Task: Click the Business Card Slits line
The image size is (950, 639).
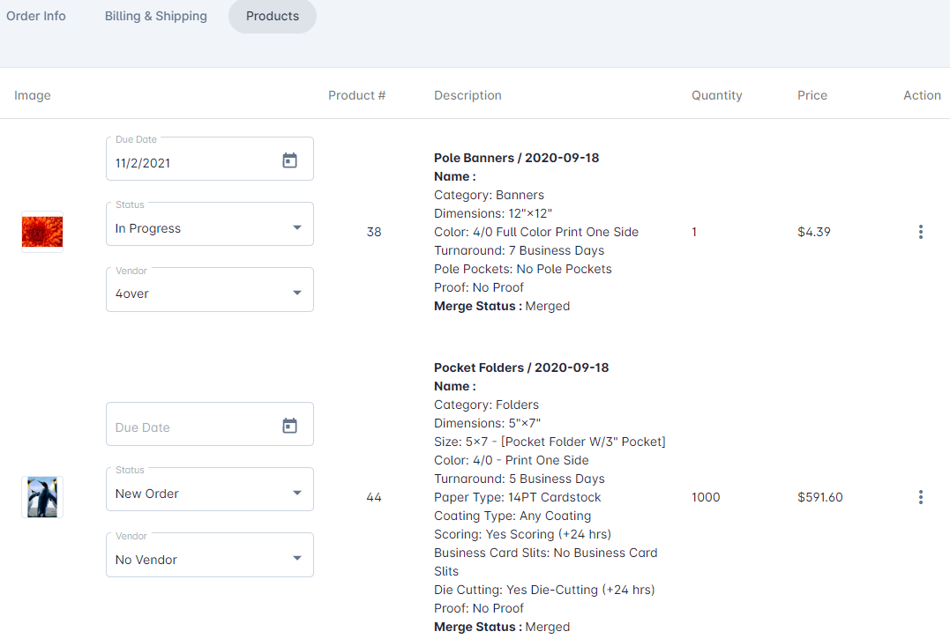Action: click(545, 562)
